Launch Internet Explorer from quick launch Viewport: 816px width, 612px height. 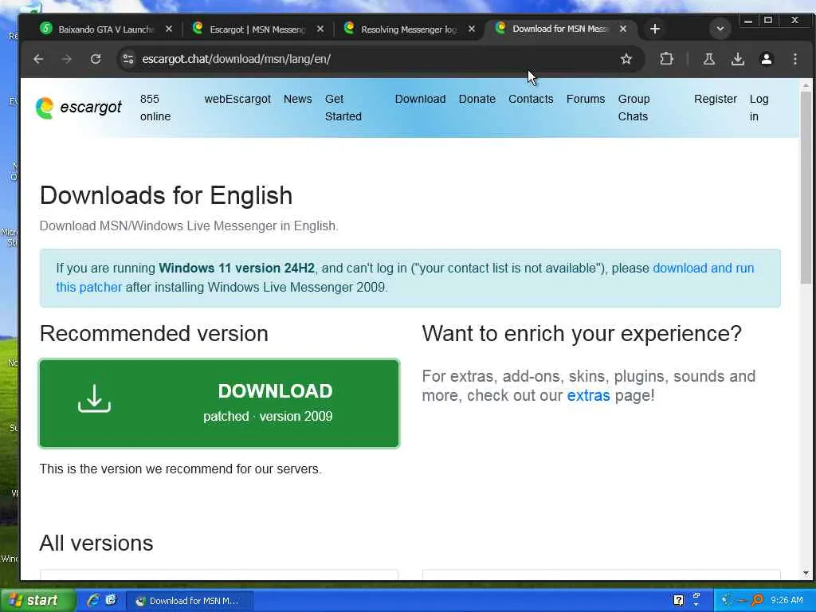(93, 600)
